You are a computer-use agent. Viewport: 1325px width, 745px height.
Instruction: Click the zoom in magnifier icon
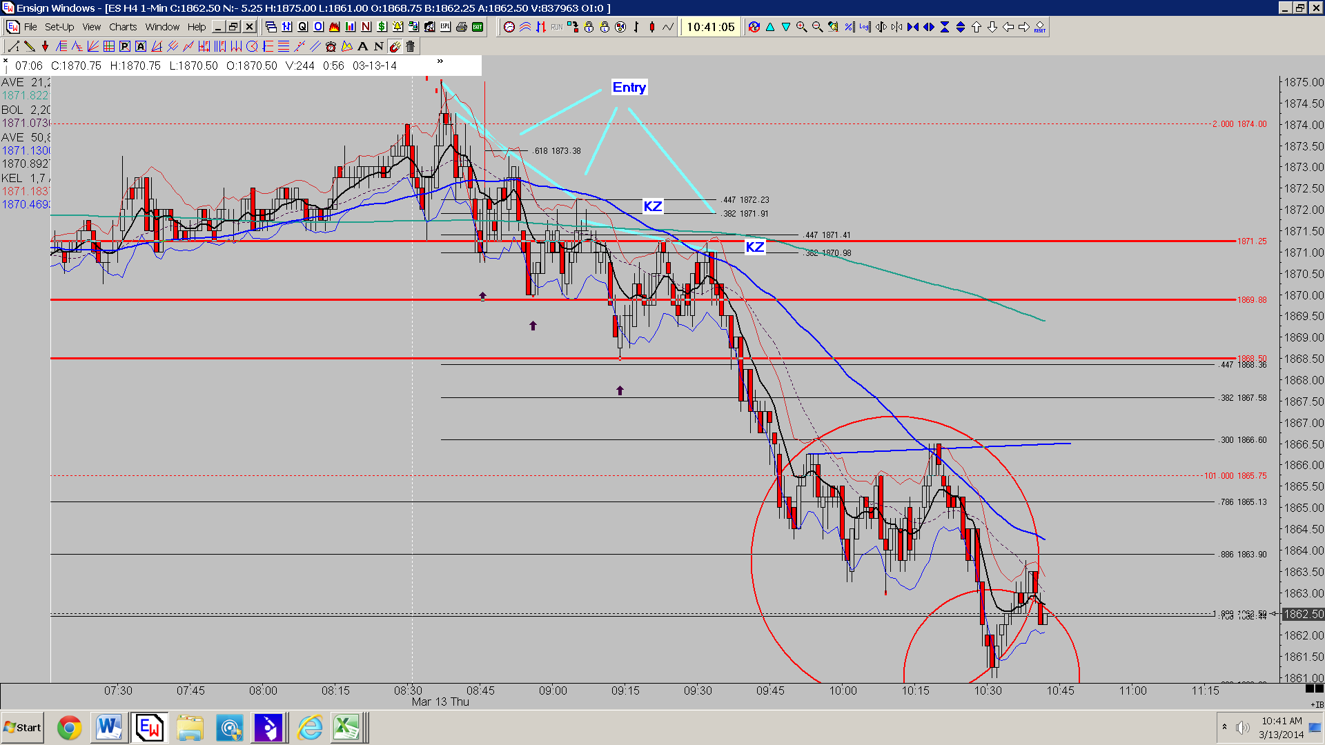[x=801, y=27]
